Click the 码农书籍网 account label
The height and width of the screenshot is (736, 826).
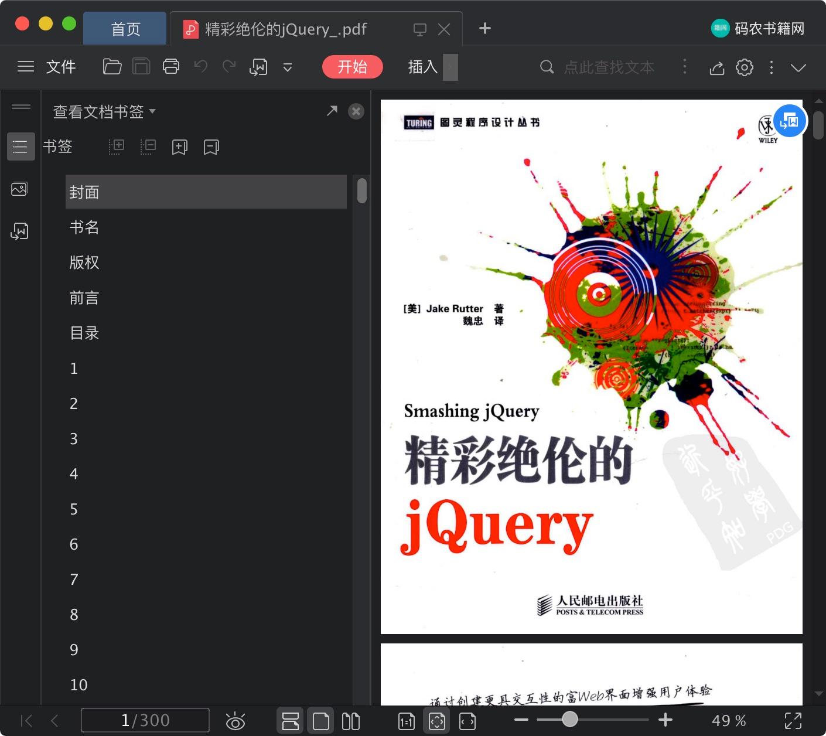770,28
